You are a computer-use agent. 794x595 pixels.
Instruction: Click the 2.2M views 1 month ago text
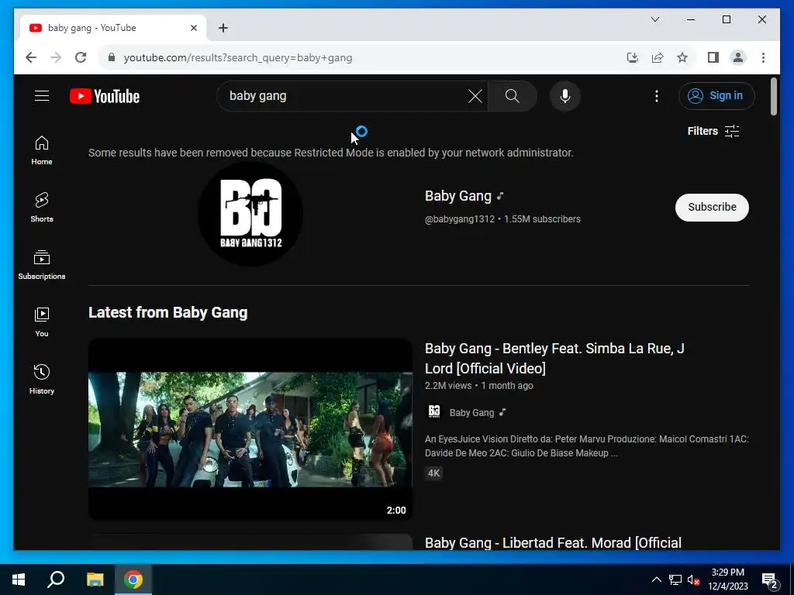click(x=478, y=386)
